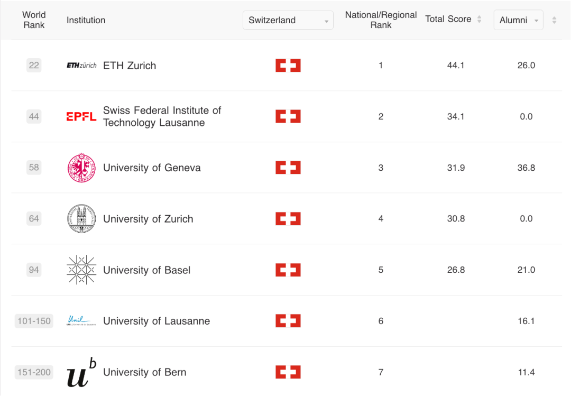
Task: Click the University of Zurich seal
Action: click(81, 218)
